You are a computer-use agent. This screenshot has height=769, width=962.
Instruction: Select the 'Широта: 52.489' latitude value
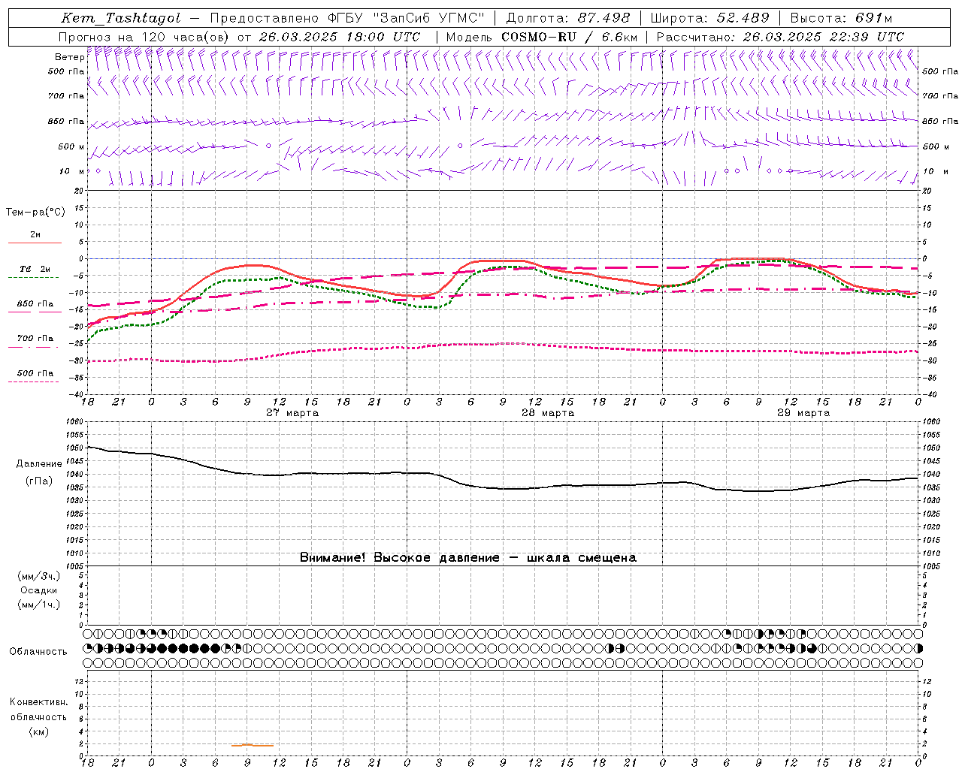(x=709, y=18)
